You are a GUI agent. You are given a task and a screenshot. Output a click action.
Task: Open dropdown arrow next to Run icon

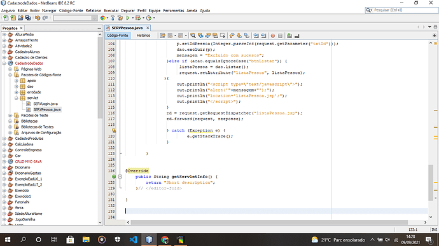pyautogui.click(x=133, y=18)
